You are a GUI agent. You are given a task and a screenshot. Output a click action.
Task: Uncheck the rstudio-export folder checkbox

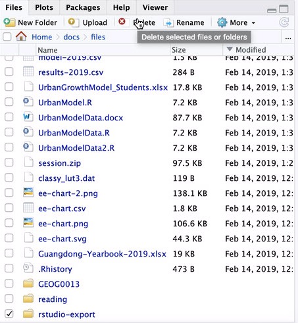pyautogui.click(x=9, y=314)
